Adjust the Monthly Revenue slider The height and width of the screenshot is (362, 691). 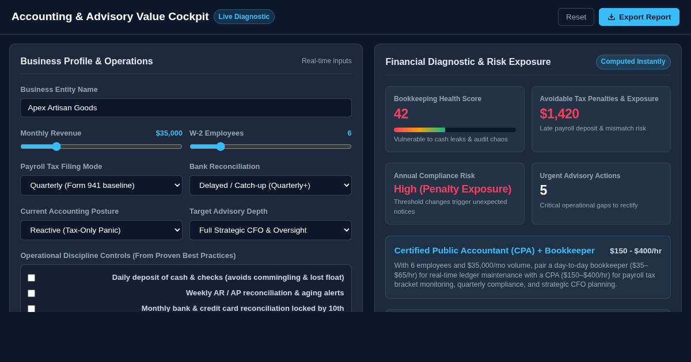(x=101, y=147)
